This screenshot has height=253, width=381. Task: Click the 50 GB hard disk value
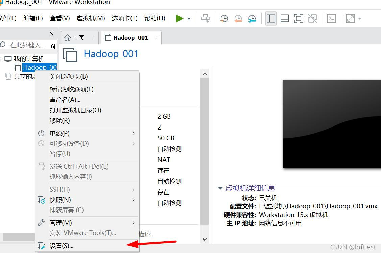point(166,138)
